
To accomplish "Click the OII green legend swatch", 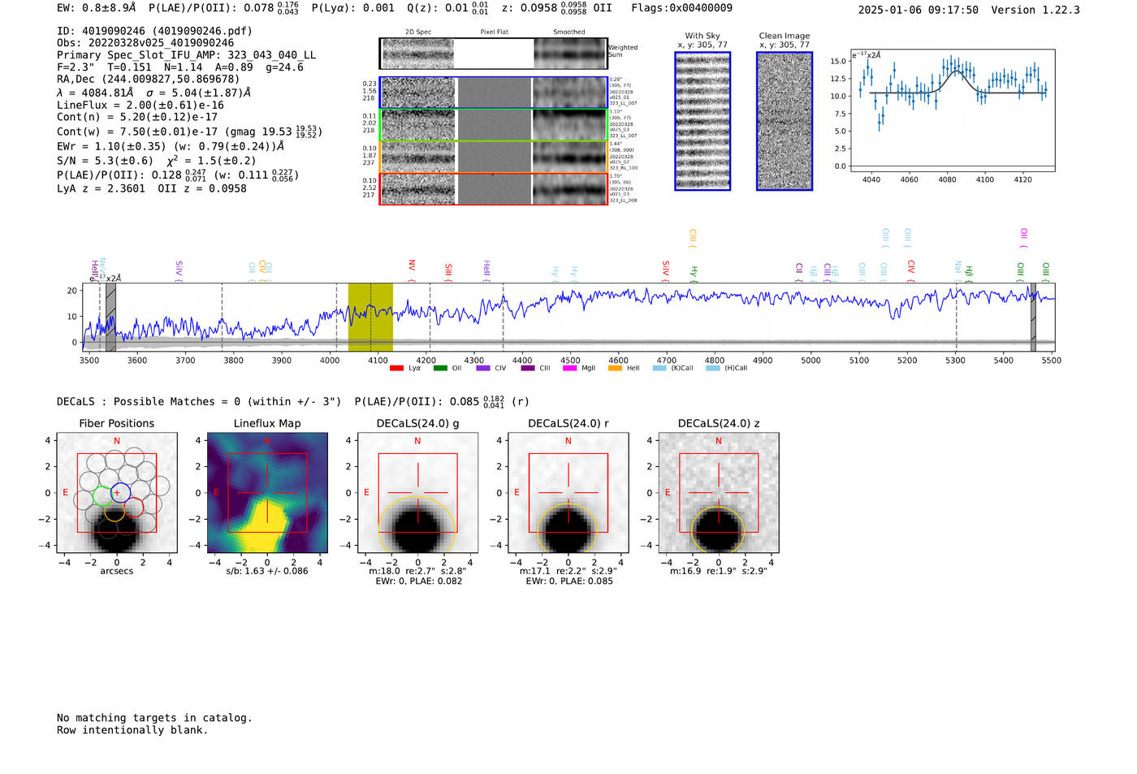I will click(440, 369).
